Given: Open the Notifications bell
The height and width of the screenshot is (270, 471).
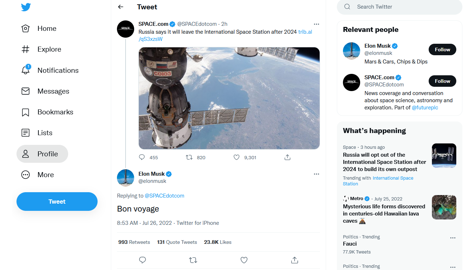Looking at the screenshot, I should (x=25, y=70).
